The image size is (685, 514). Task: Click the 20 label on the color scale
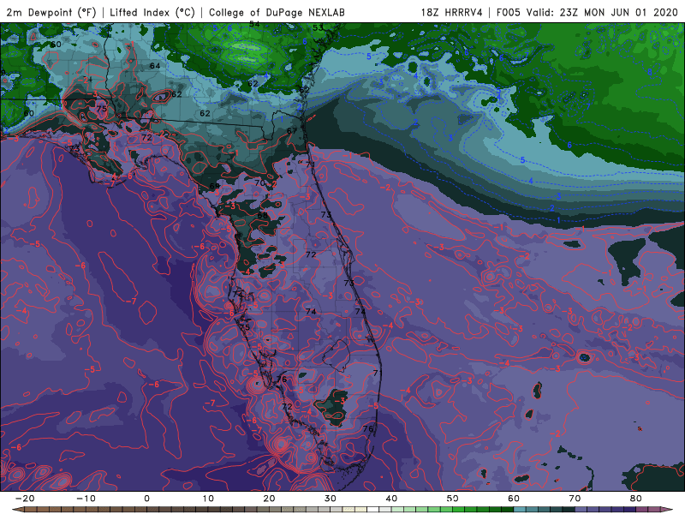[269, 499]
